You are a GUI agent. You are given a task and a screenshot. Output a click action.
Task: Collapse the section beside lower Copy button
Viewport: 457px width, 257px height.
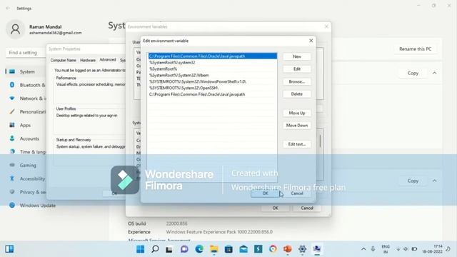click(x=435, y=181)
